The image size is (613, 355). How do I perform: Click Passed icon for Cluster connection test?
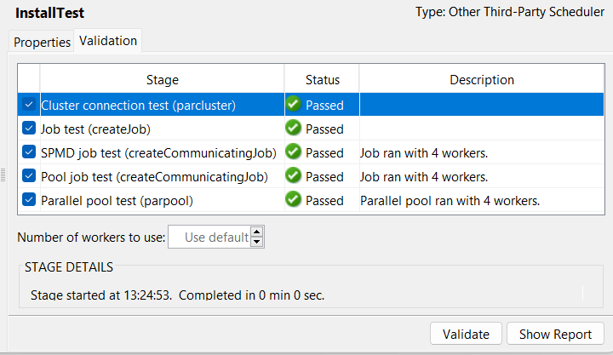[x=294, y=105]
